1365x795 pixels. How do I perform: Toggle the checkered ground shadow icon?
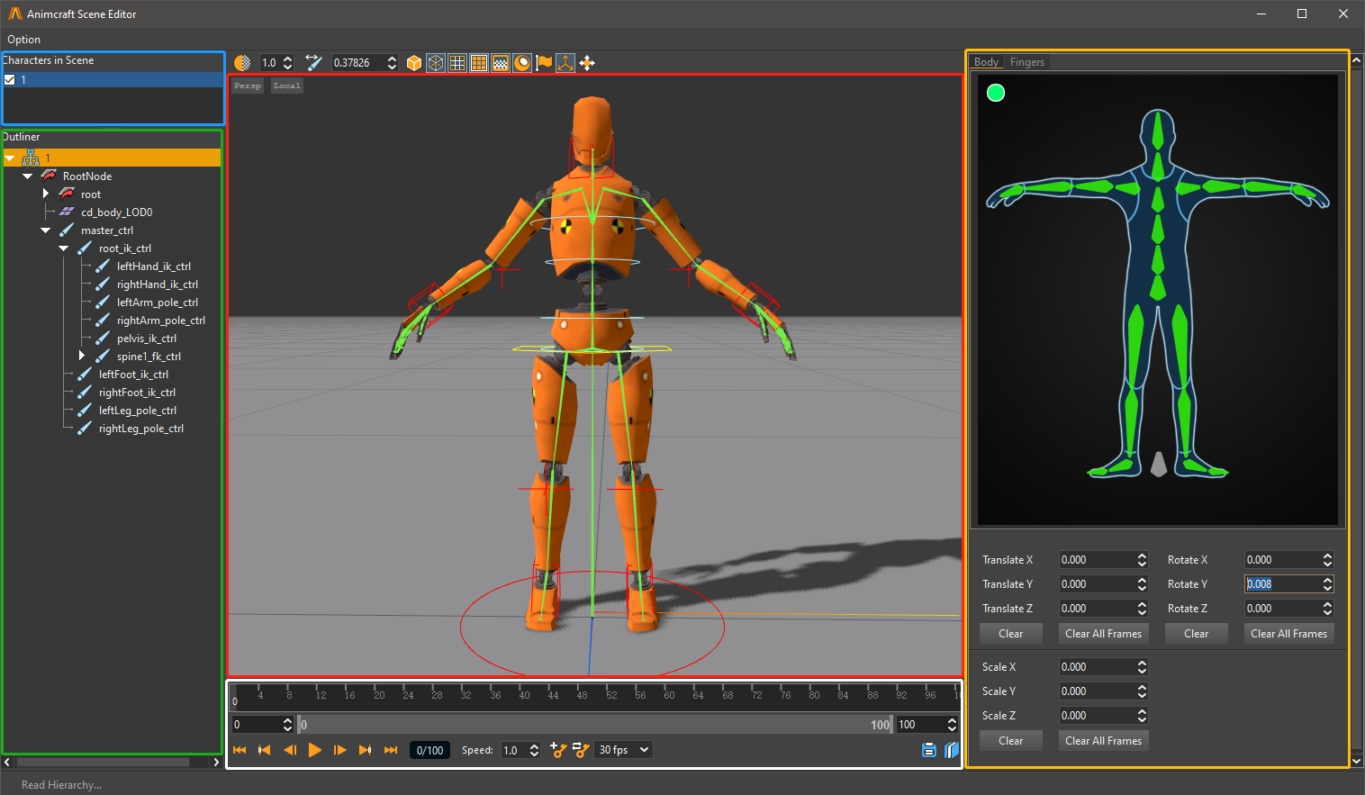coord(501,63)
